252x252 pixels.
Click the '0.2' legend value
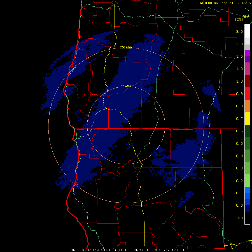[x=239, y=181]
